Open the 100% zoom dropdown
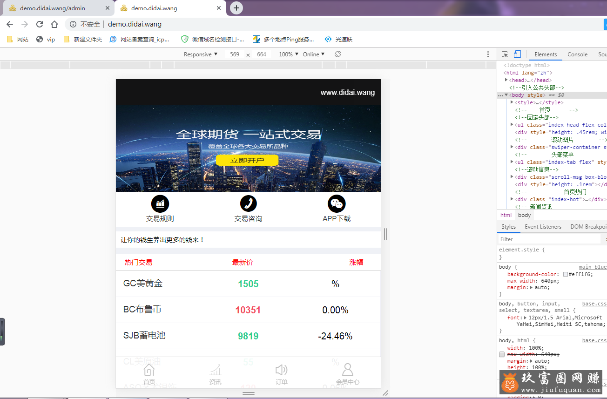 [289, 54]
